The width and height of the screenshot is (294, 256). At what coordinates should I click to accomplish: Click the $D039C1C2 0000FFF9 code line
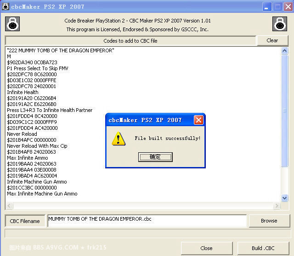(32, 122)
